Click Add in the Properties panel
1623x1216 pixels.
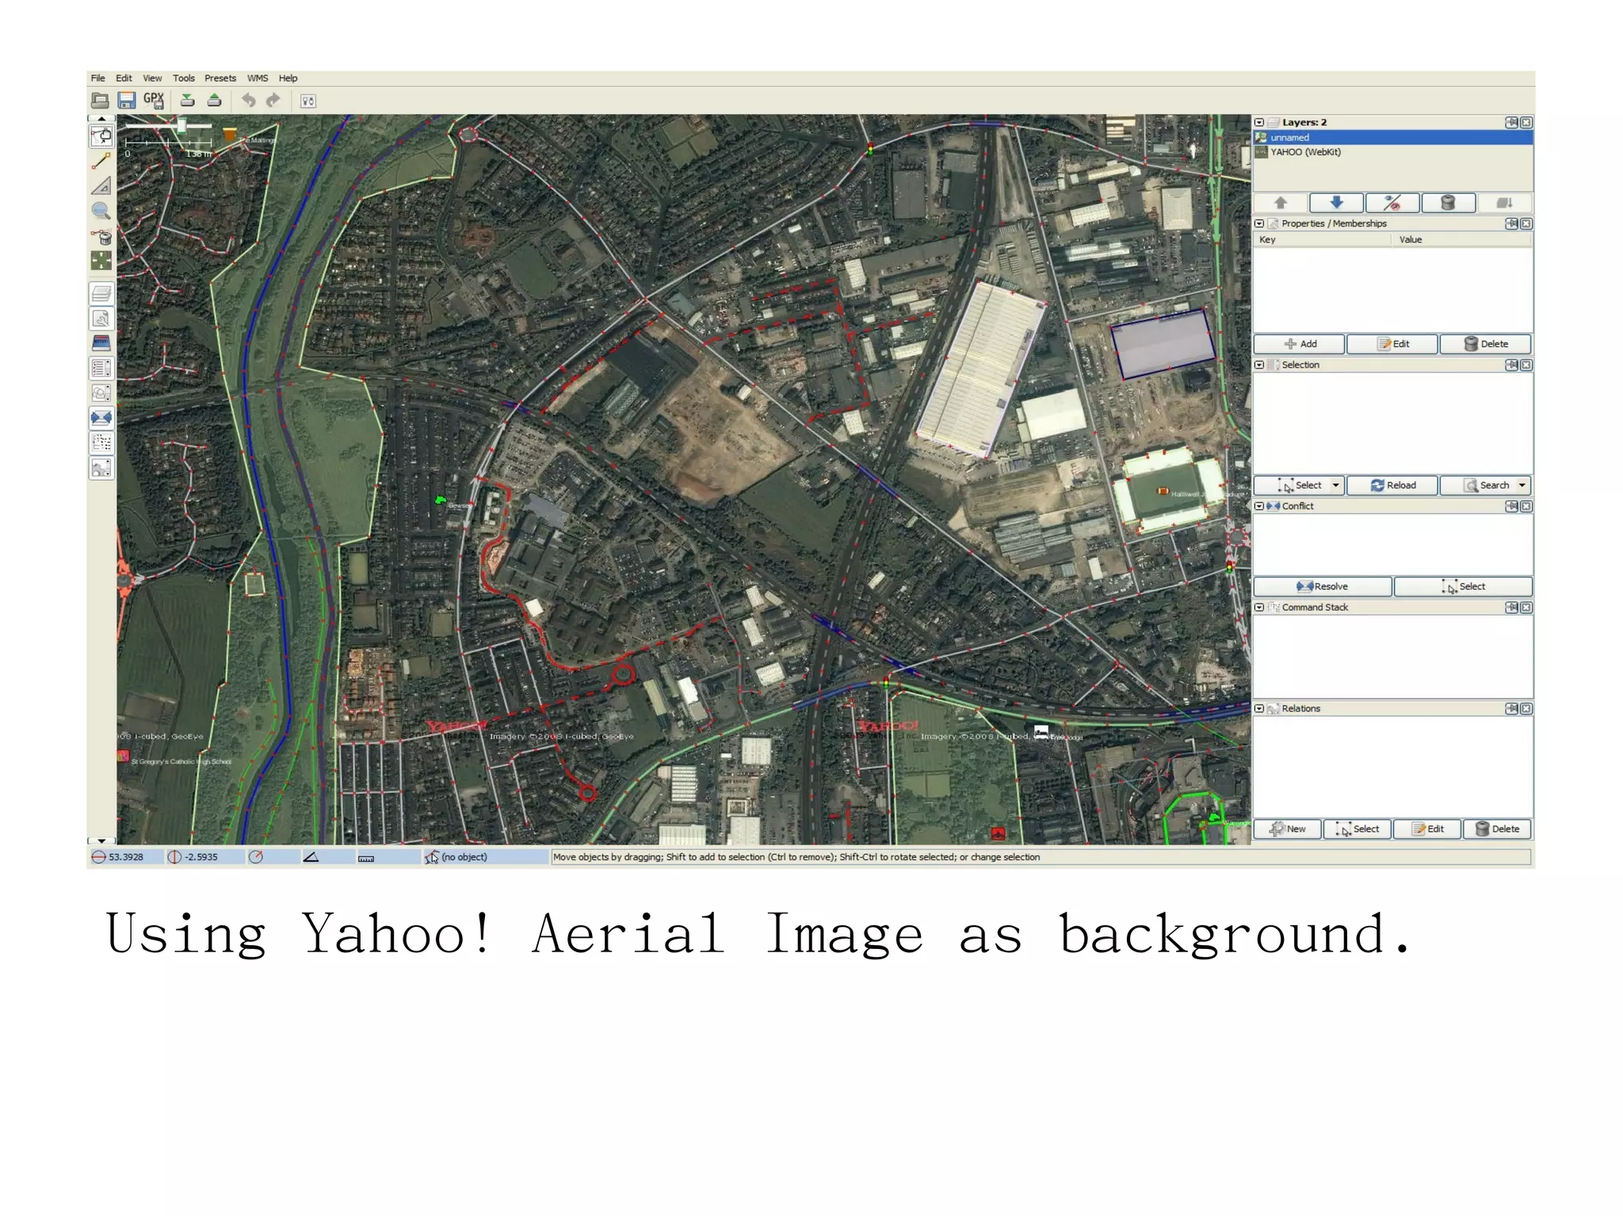coord(1299,344)
